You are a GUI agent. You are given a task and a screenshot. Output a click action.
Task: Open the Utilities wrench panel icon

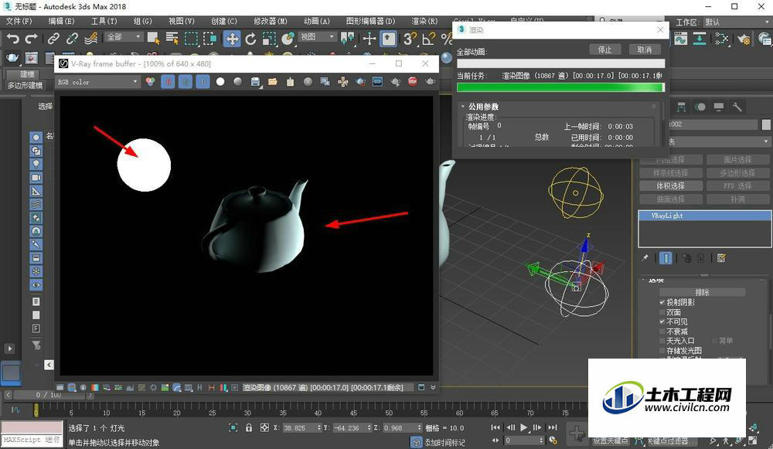pos(737,107)
